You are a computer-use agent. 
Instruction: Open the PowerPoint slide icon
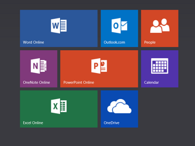(99, 66)
